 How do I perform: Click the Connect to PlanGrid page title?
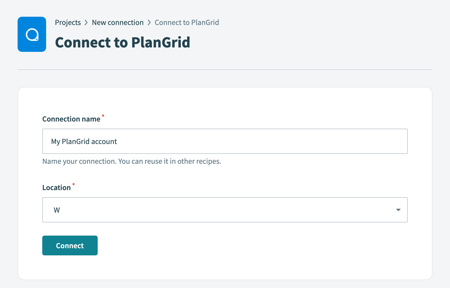(x=123, y=42)
